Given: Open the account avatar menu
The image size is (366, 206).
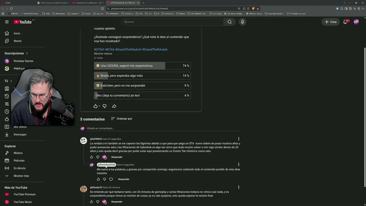Looking at the screenshot, I should point(356,22).
